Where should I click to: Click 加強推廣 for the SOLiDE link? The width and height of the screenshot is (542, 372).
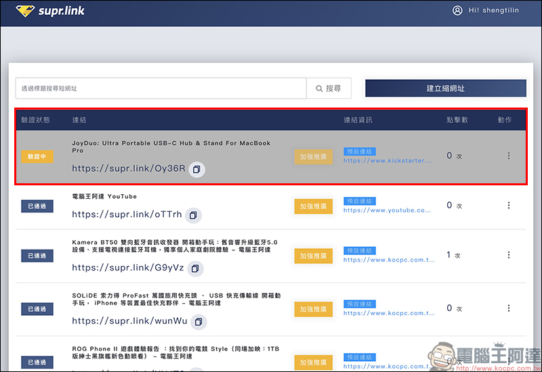click(313, 309)
